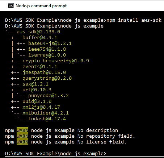Click the isarray@1.0.0 package line
The image size is (164, 158).
tap(47, 55)
